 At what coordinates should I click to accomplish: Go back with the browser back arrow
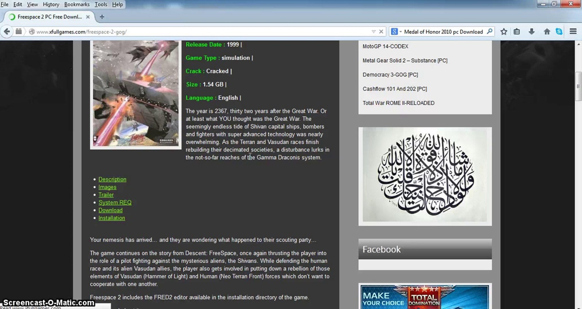pyautogui.click(x=7, y=31)
